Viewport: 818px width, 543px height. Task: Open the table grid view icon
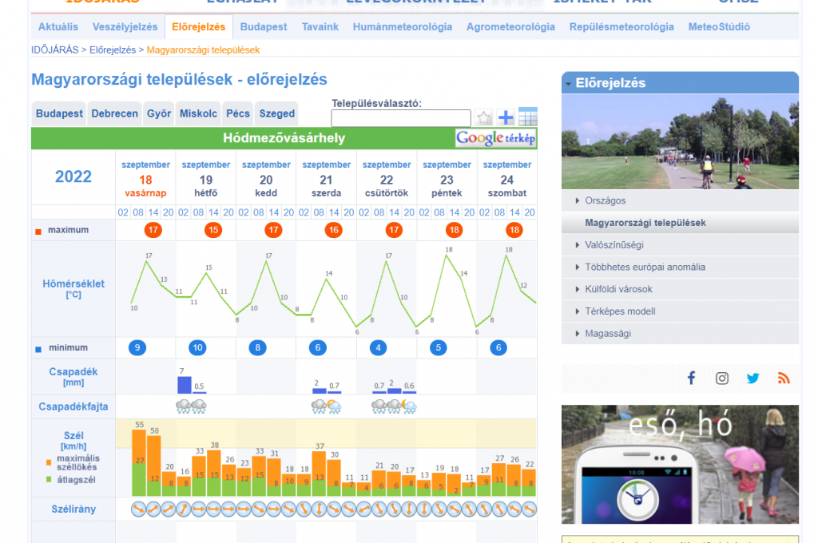(x=527, y=117)
